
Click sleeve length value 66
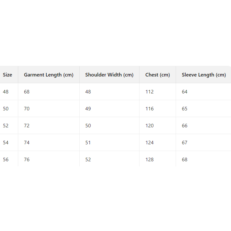click(x=185, y=126)
